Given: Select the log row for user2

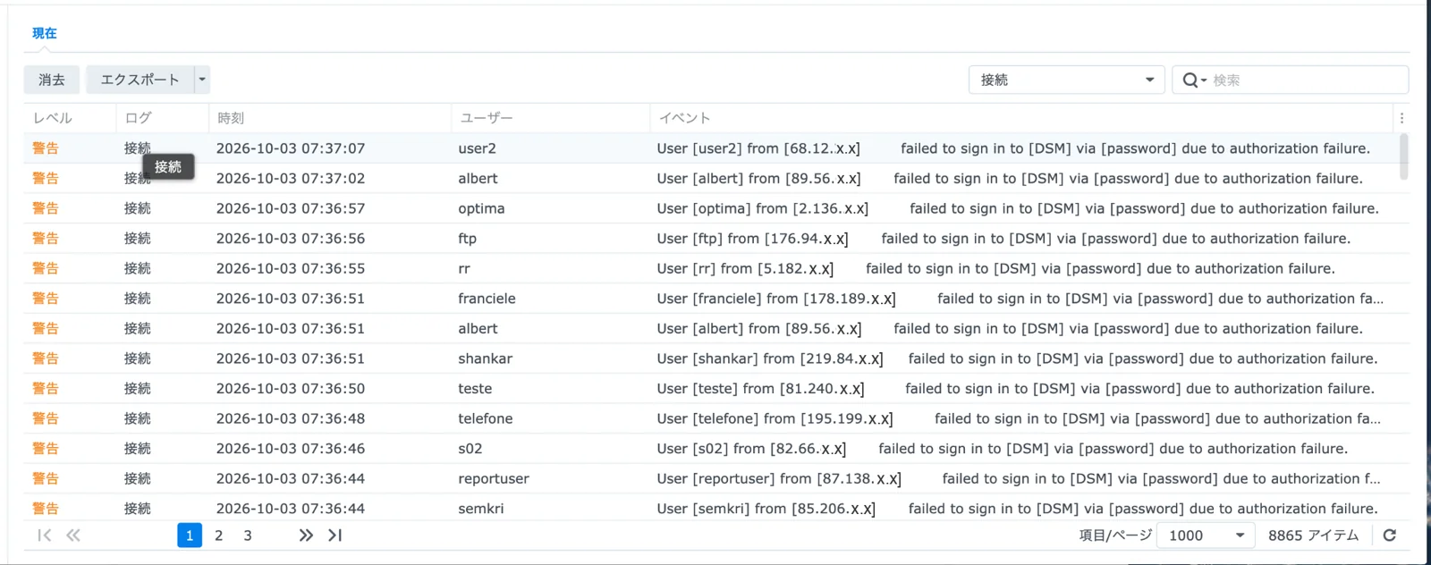Looking at the screenshot, I should click(x=712, y=148).
